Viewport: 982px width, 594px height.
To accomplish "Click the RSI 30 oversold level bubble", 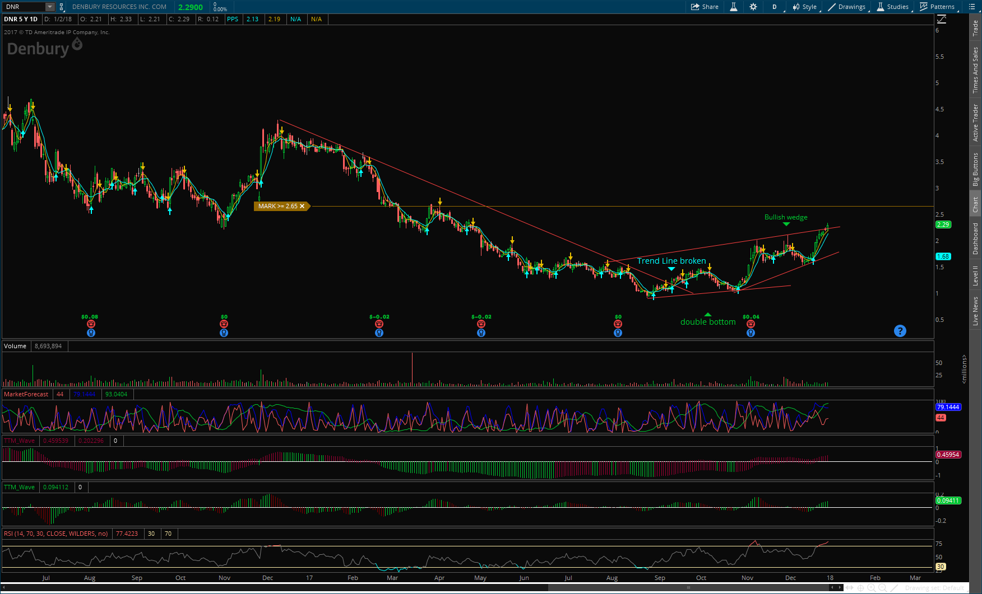I will click(941, 567).
